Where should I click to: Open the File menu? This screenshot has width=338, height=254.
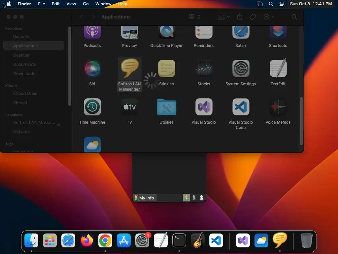point(41,4)
